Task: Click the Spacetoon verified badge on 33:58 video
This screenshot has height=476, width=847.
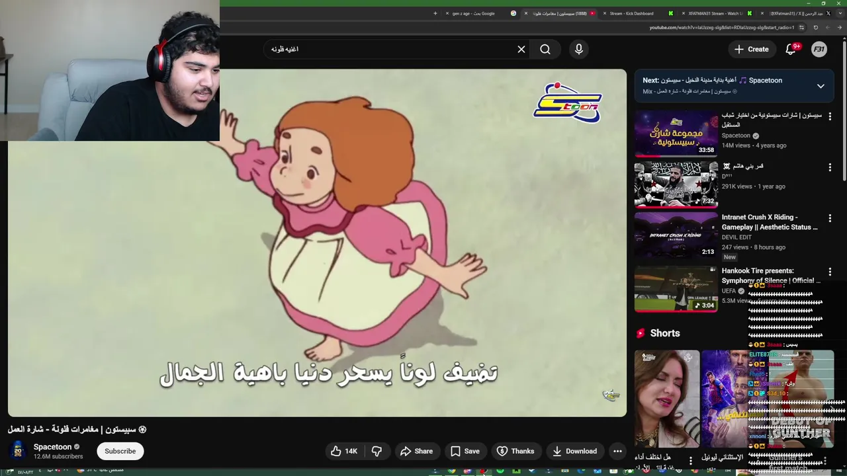Action: click(x=756, y=136)
